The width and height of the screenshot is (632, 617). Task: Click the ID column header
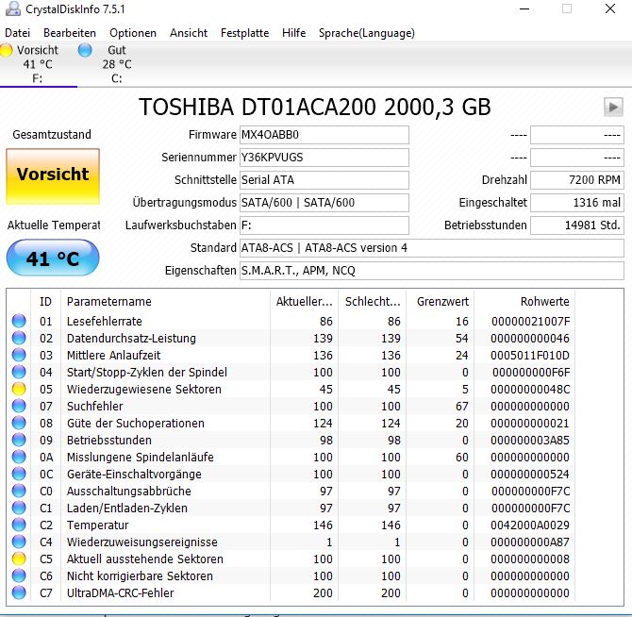tap(45, 302)
